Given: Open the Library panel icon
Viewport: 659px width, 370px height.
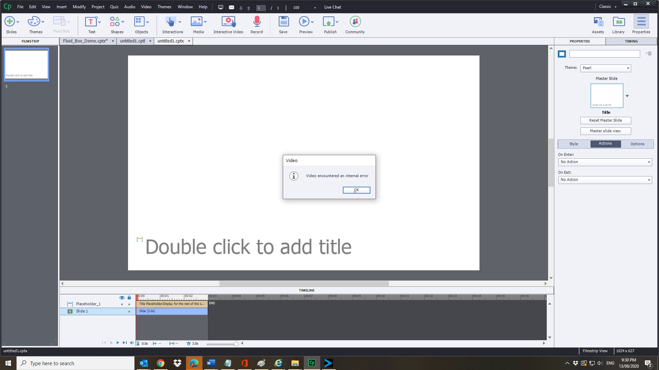Looking at the screenshot, I should (618, 22).
